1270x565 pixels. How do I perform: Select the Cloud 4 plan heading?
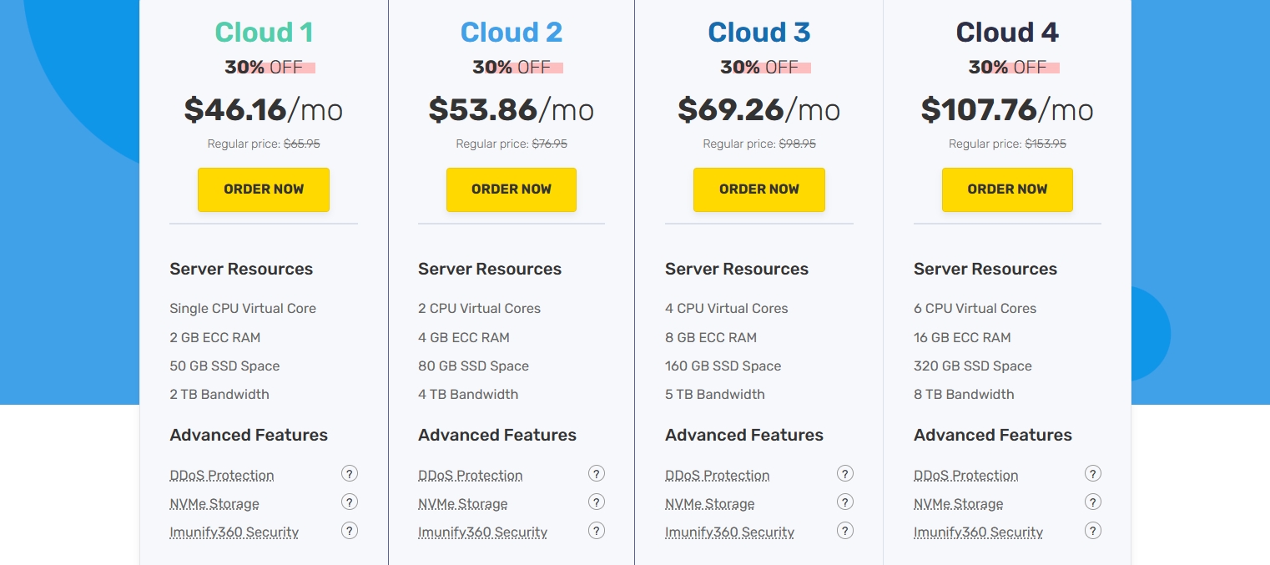(x=1007, y=33)
